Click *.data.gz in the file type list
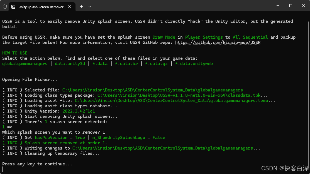The height and width of the screenshot is (174, 310). click(156, 64)
